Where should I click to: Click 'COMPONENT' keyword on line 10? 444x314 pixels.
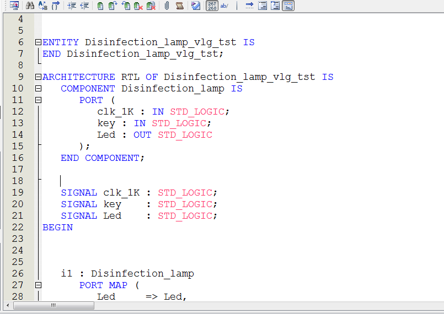[x=88, y=89]
